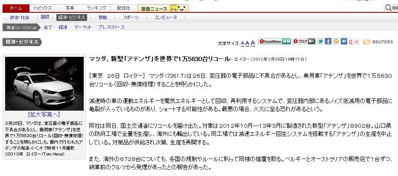The width and height of the screenshot is (398, 176).
Task: Select 国際 category
Action: [45, 18]
